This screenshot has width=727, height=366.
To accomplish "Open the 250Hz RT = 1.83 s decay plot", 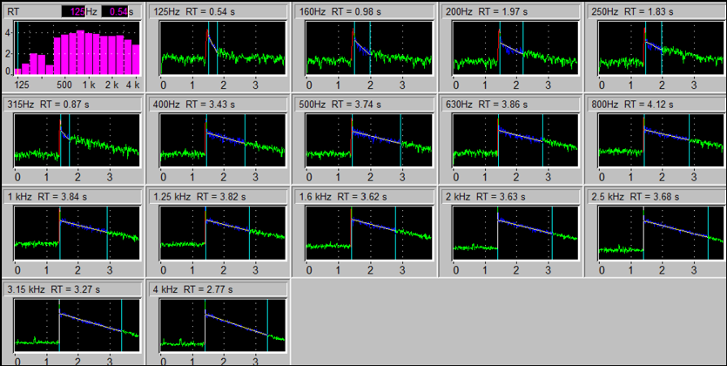I will pyautogui.click(x=661, y=48).
